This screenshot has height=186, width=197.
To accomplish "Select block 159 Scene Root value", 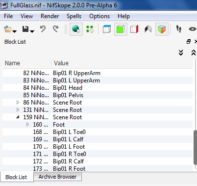I will click(x=67, y=117).
